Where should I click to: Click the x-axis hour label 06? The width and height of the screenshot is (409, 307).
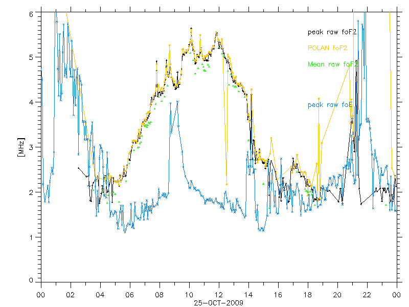(x=130, y=295)
